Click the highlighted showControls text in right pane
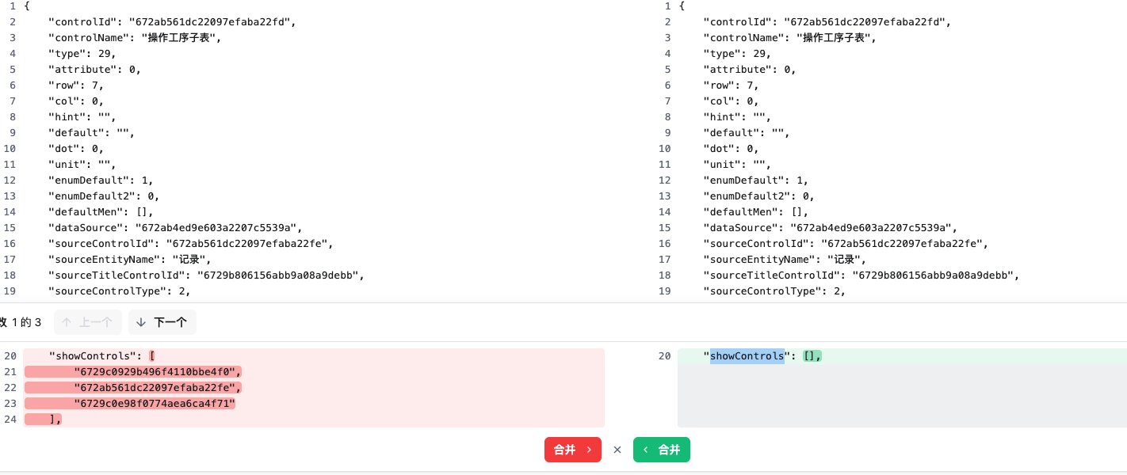The height and width of the screenshot is (475, 1127). click(x=747, y=356)
